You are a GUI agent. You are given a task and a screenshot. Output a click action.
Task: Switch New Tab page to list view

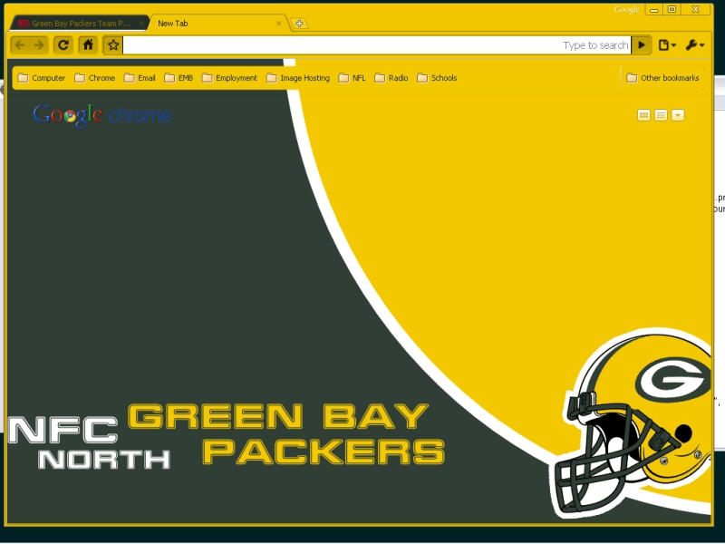click(659, 115)
